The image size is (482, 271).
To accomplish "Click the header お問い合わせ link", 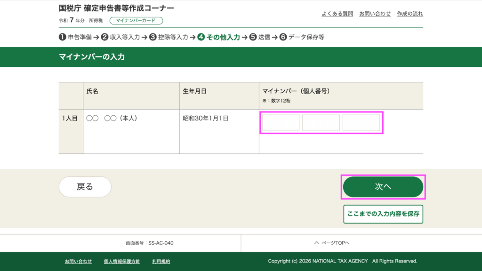I will point(375,14).
